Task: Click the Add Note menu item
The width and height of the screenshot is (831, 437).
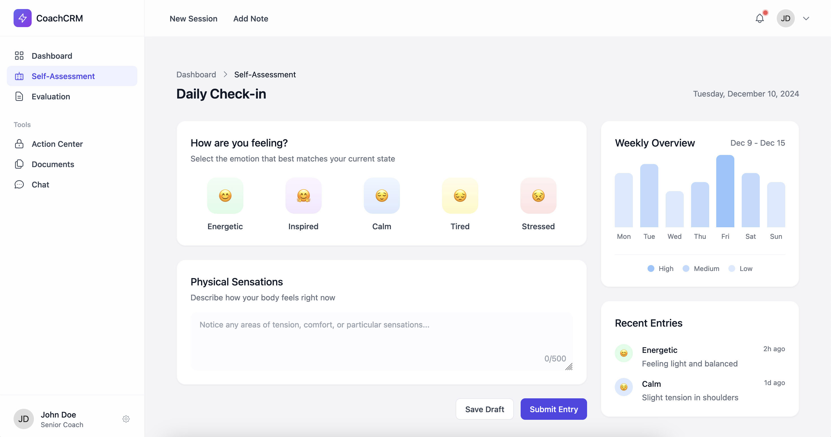Action: coord(251,18)
